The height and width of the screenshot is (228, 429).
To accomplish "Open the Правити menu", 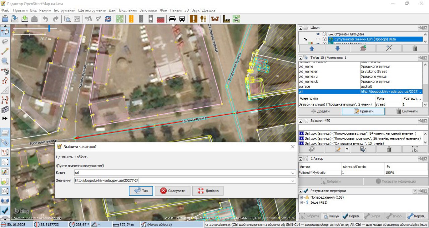I will pos(20,10).
